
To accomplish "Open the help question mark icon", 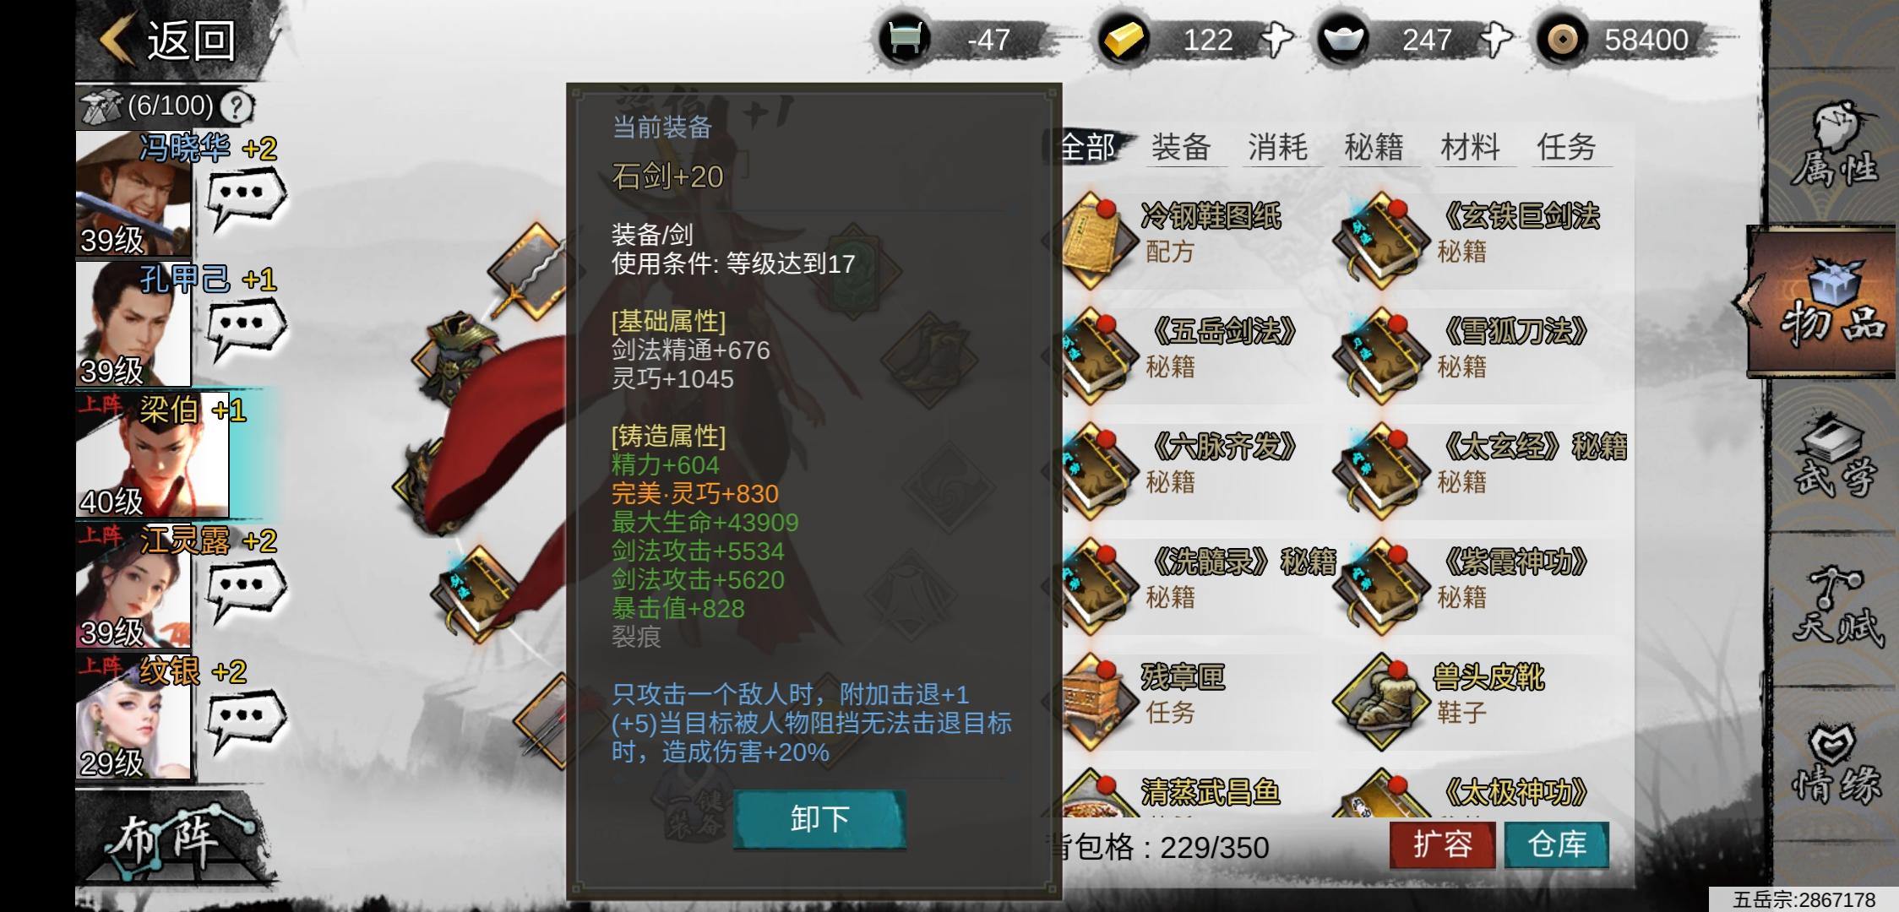I will [237, 106].
